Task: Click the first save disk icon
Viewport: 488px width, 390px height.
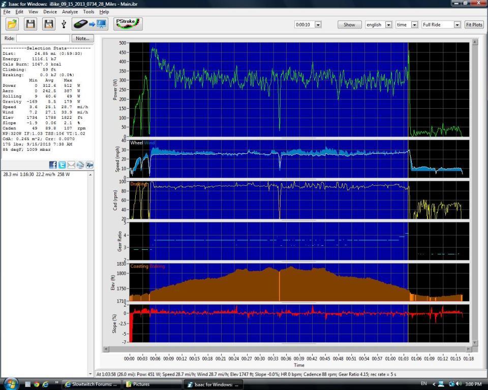Action: tap(30, 24)
